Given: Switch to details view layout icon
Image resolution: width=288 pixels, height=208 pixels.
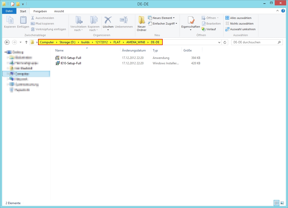Looking at the screenshot, I should (276, 203).
